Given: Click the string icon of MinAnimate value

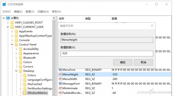Looking at the screenshot, I should pyautogui.click(x=60, y=88).
